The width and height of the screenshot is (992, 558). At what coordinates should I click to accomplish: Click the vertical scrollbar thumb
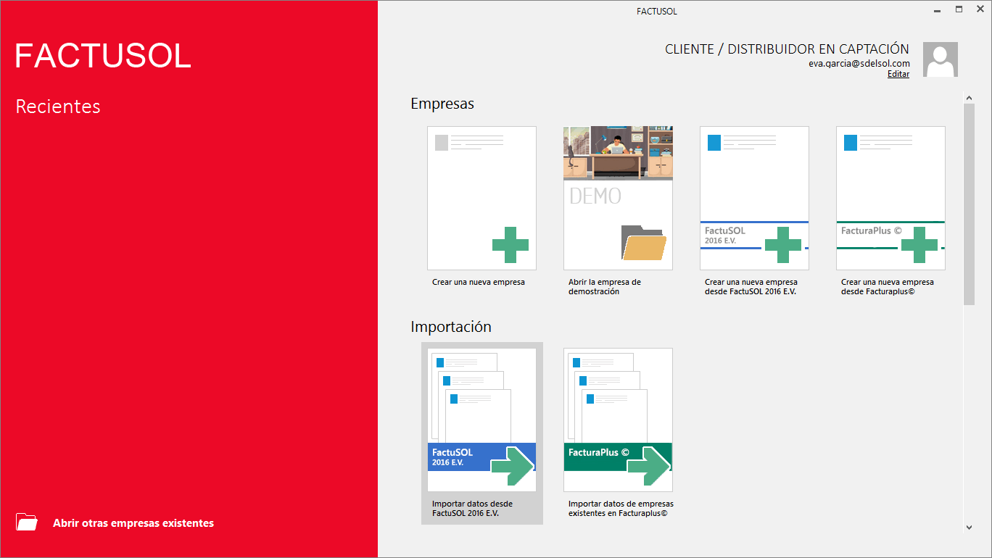point(969,203)
